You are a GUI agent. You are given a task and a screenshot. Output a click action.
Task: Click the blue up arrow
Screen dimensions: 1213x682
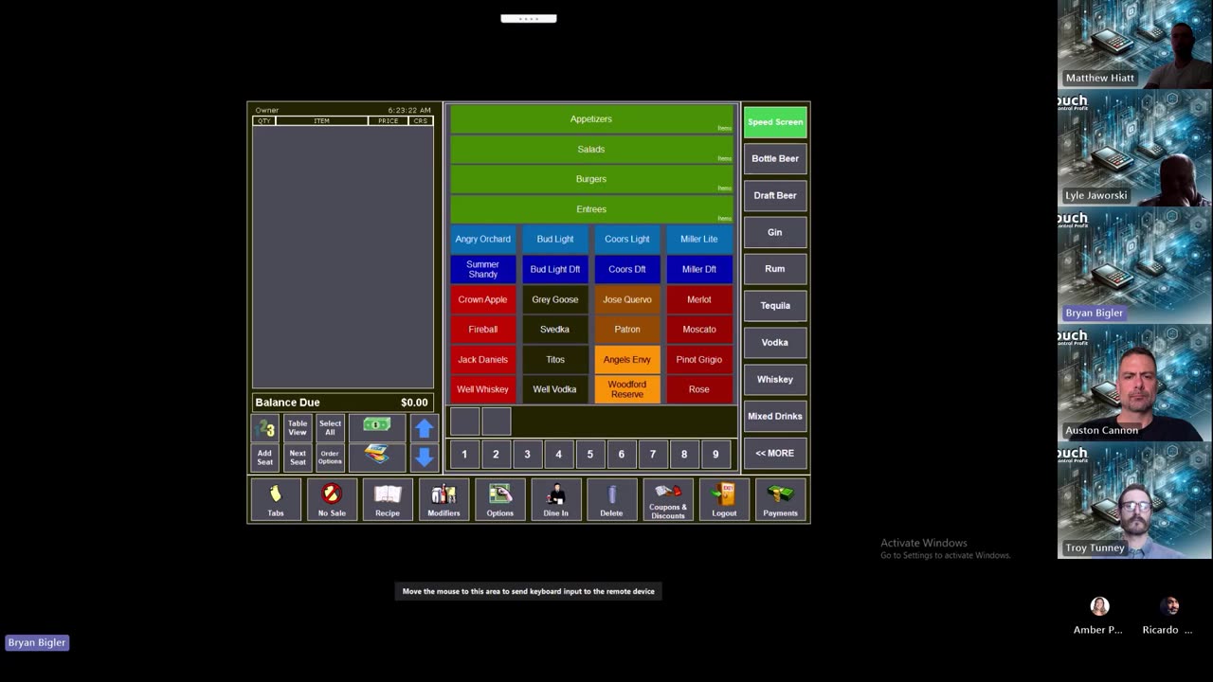click(425, 428)
